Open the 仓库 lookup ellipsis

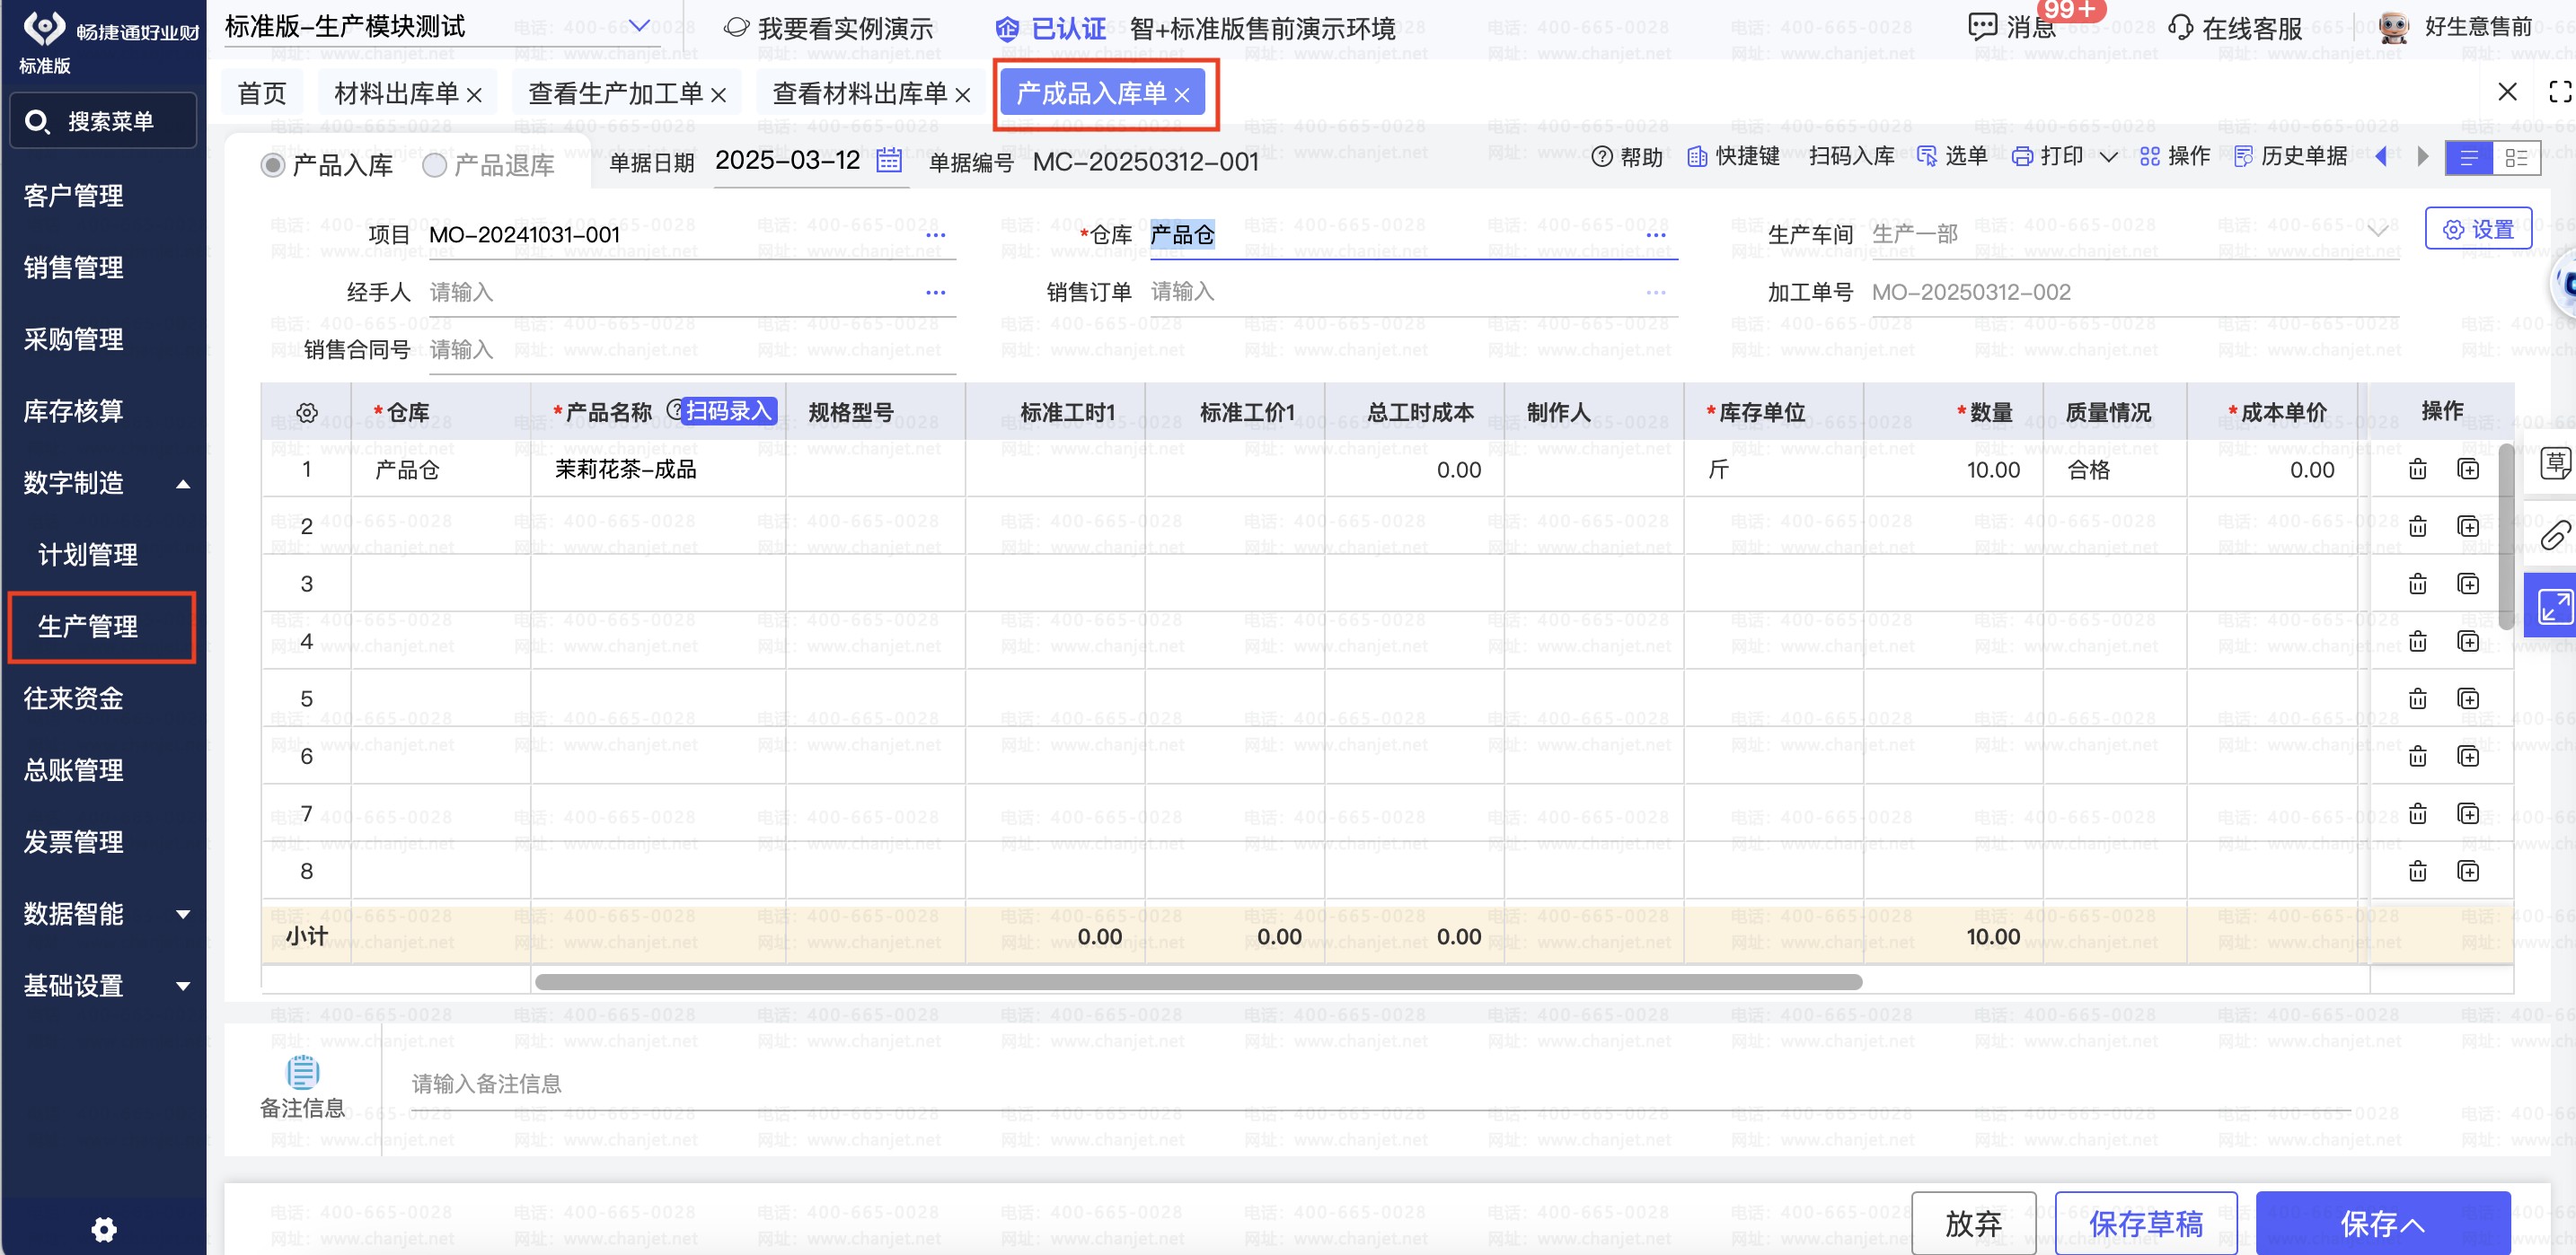tap(1656, 235)
